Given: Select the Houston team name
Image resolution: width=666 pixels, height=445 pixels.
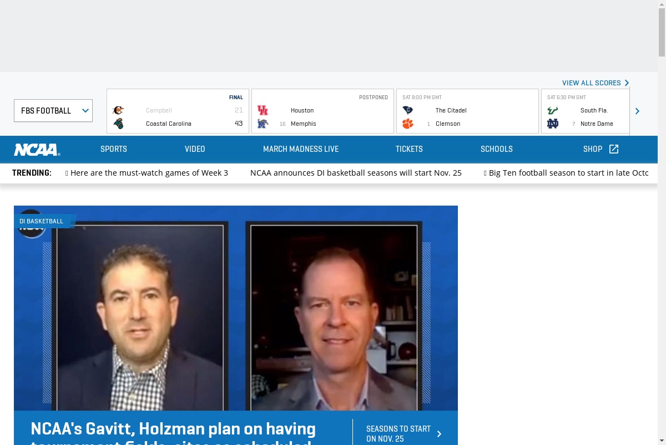Looking at the screenshot, I should click(x=302, y=110).
